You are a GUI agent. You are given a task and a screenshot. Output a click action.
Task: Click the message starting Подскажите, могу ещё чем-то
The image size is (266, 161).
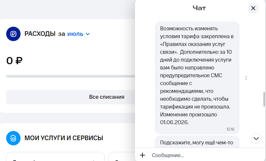click(x=197, y=142)
